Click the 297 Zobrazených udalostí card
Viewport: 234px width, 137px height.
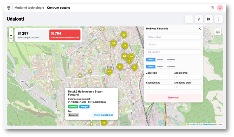(32, 35)
